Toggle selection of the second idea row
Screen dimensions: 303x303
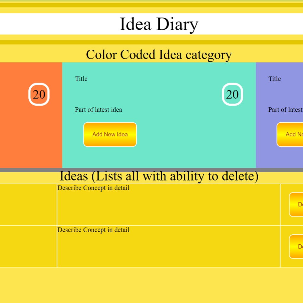[28, 246]
